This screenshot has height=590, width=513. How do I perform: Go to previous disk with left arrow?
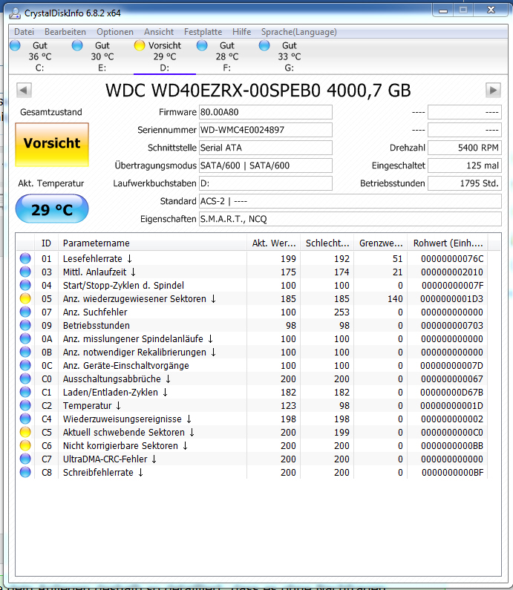(x=24, y=91)
